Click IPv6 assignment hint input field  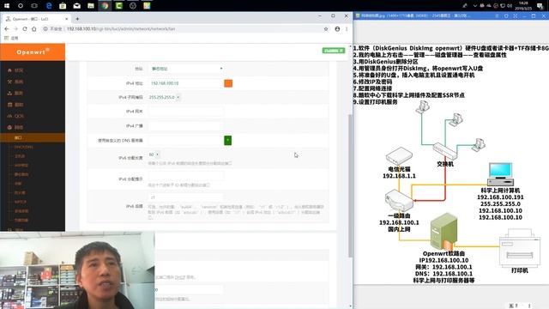point(185,176)
